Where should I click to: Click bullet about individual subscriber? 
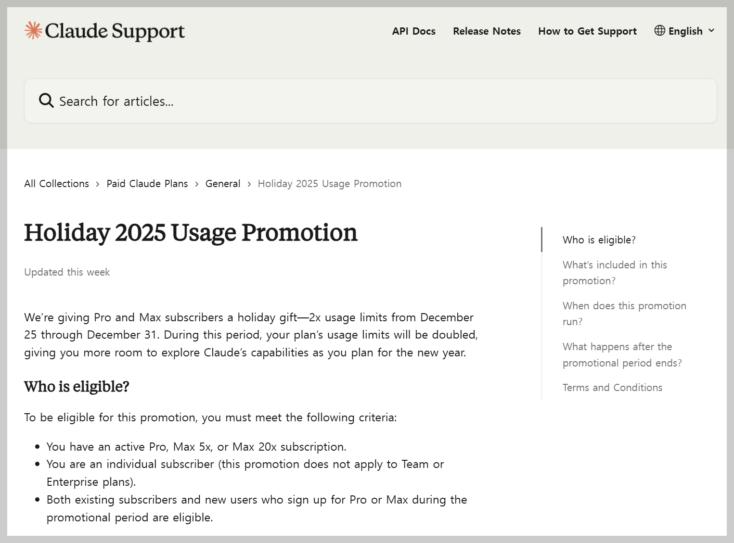tap(245, 473)
